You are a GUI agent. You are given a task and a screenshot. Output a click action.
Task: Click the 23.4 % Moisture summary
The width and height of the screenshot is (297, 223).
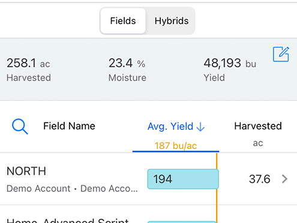pyautogui.click(x=127, y=69)
